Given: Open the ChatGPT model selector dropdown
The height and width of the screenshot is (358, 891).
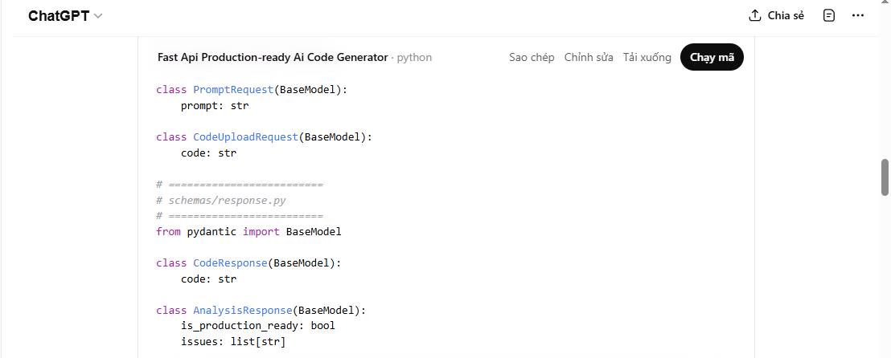Looking at the screenshot, I should [x=65, y=16].
